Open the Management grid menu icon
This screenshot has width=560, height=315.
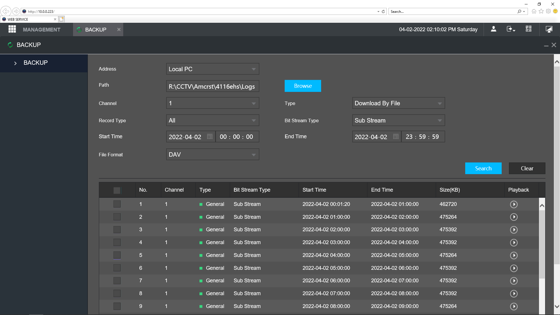coord(12,29)
